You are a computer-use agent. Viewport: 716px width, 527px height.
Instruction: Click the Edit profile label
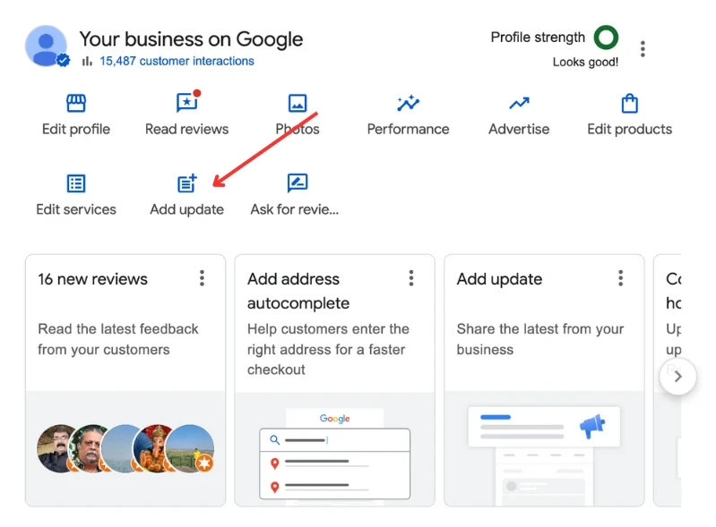click(76, 130)
